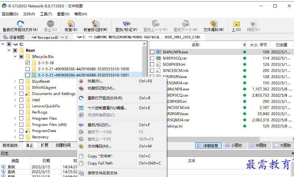294x177 pixels.
Task: Open the 工具(T) menu
Action: pos(46,14)
